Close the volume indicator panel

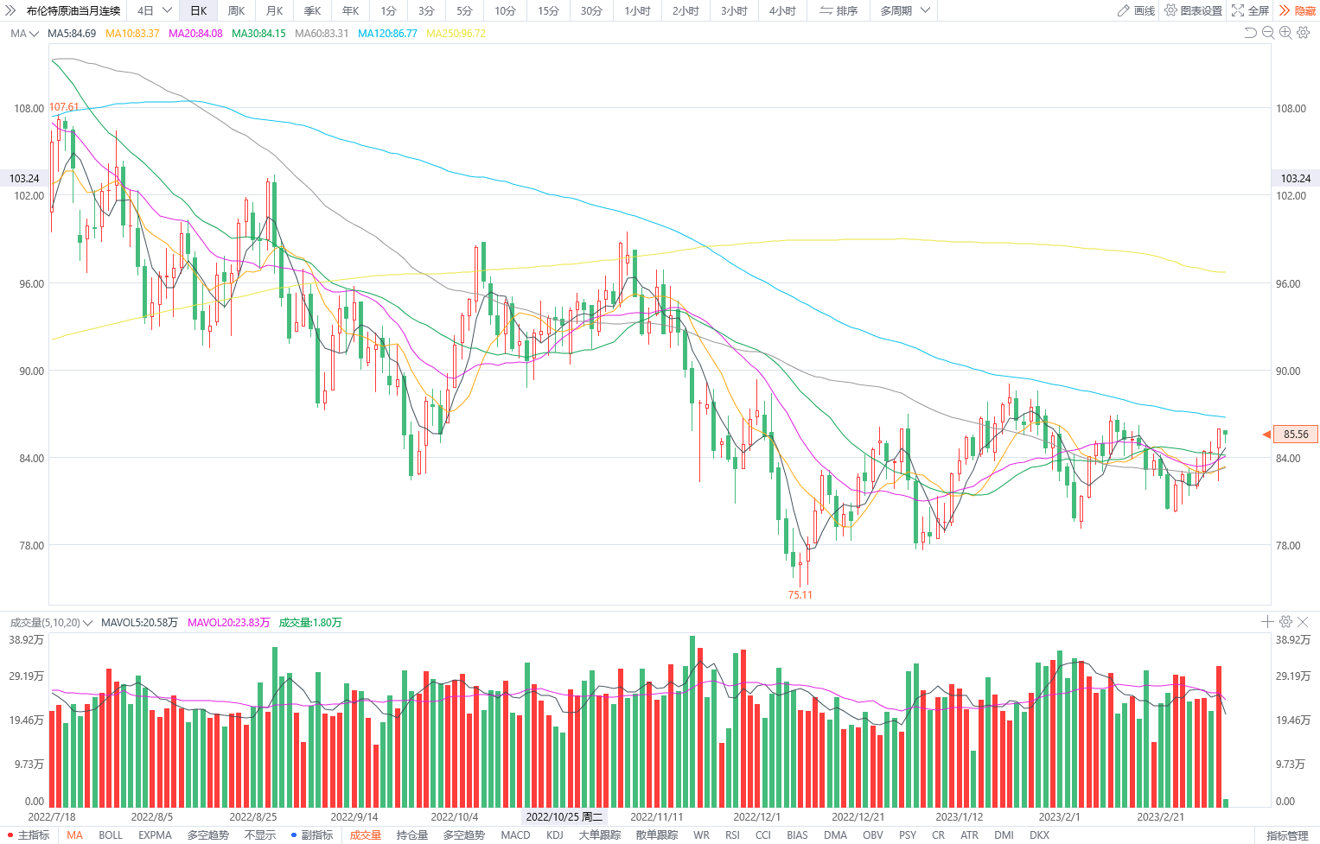(1304, 622)
